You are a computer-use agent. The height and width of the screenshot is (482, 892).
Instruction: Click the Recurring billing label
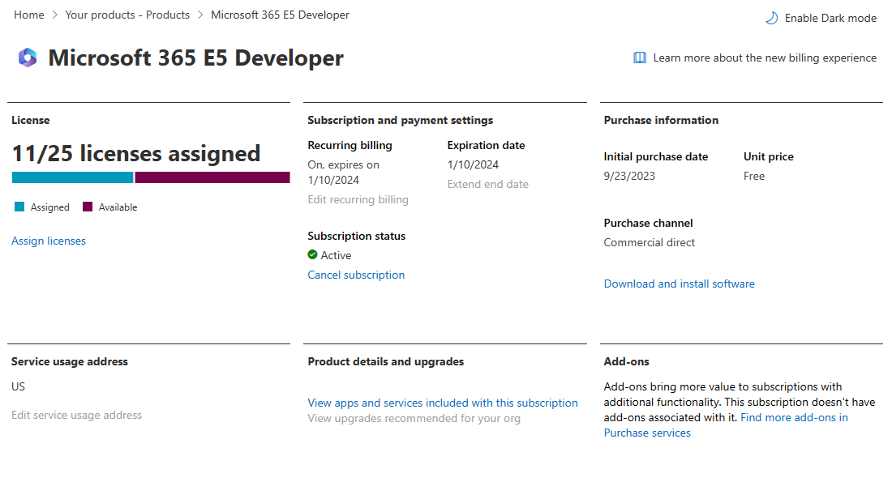click(x=350, y=145)
